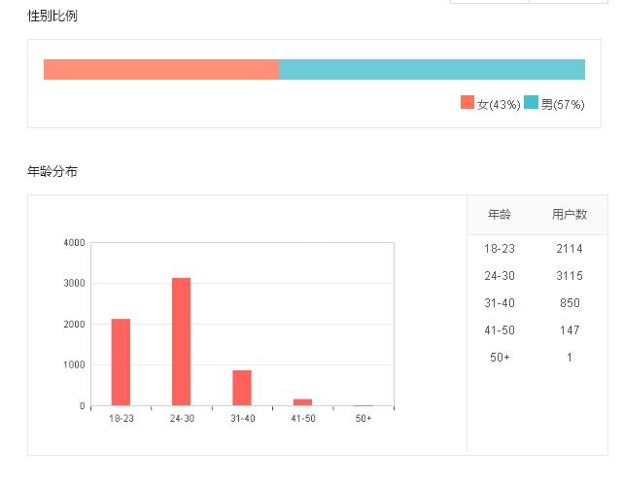The image size is (623, 485).
Task: Click the orange female legend swatch
Action: coord(467,103)
